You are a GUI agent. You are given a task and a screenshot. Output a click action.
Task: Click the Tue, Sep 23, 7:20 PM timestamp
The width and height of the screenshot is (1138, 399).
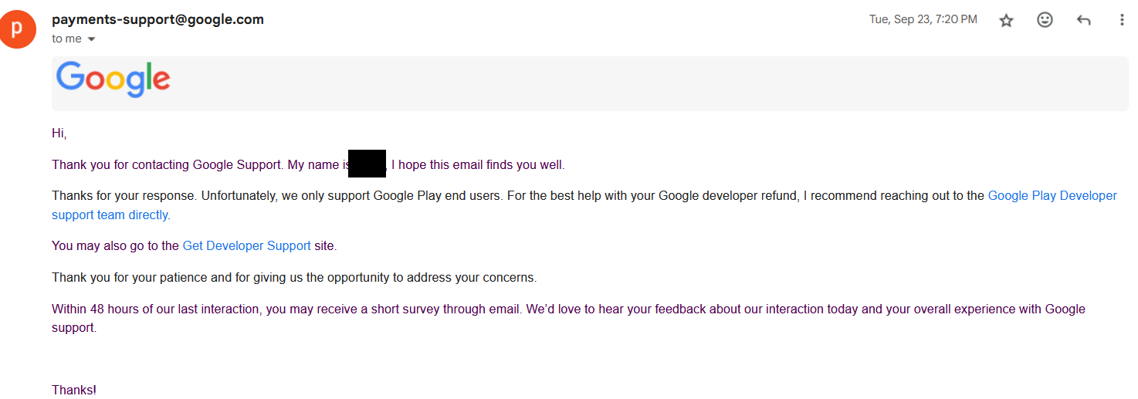click(923, 19)
